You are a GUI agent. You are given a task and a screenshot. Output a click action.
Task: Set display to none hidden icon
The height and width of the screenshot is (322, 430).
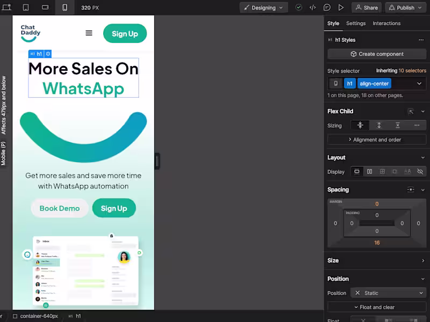(x=420, y=172)
